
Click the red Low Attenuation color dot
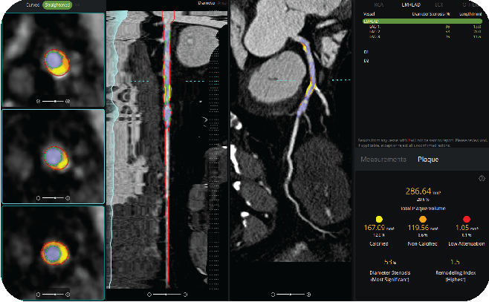tap(467, 219)
